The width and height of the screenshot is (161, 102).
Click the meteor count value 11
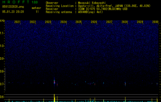tap(37, 12)
